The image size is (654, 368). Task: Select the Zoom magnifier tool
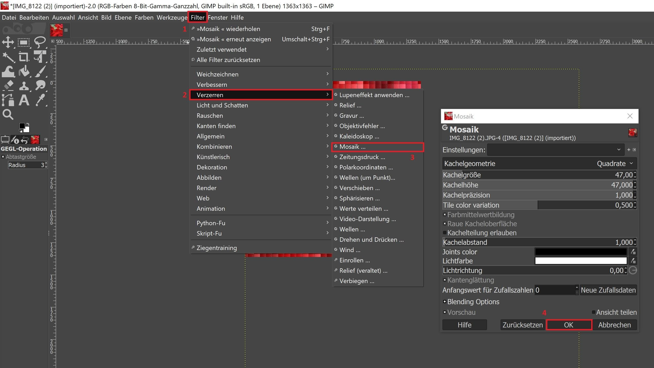coord(8,114)
